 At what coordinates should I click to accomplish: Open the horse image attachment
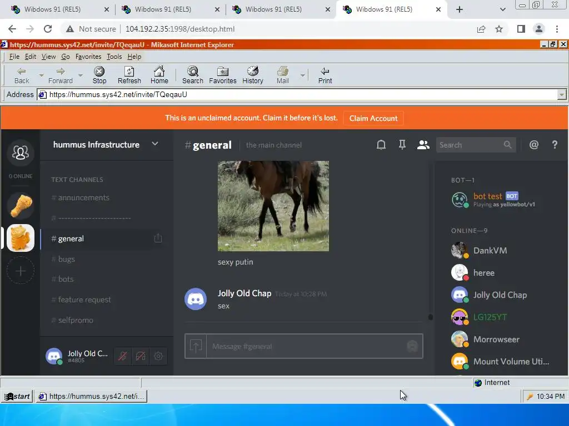pos(273,206)
